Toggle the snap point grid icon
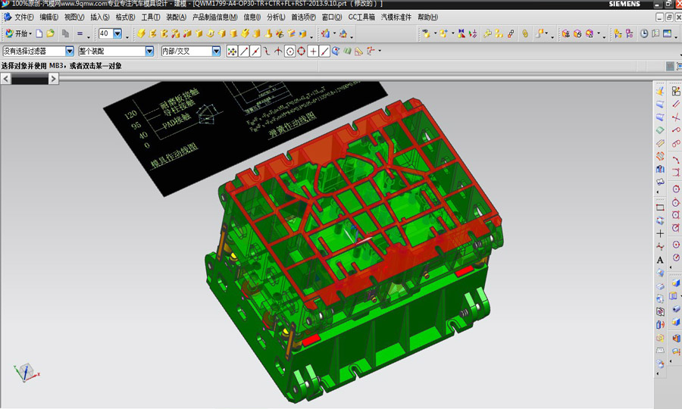 [x=232, y=51]
